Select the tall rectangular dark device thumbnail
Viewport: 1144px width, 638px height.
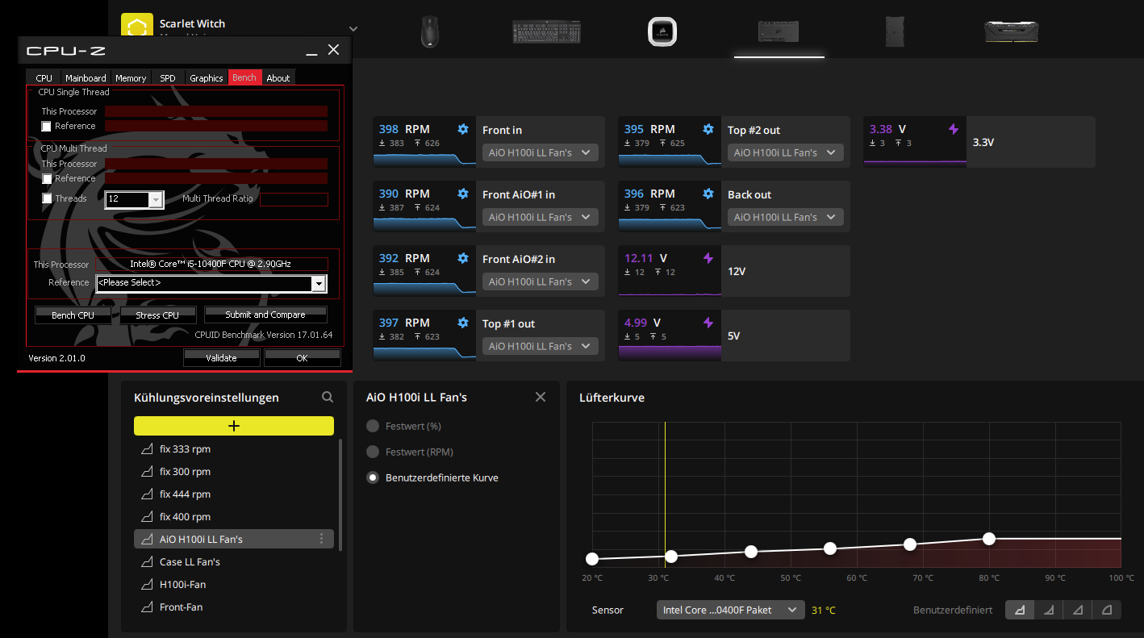pyautogui.click(x=895, y=31)
